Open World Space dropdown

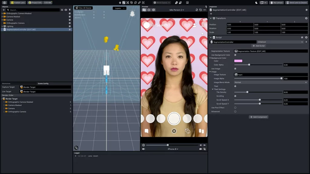coord(162,2)
